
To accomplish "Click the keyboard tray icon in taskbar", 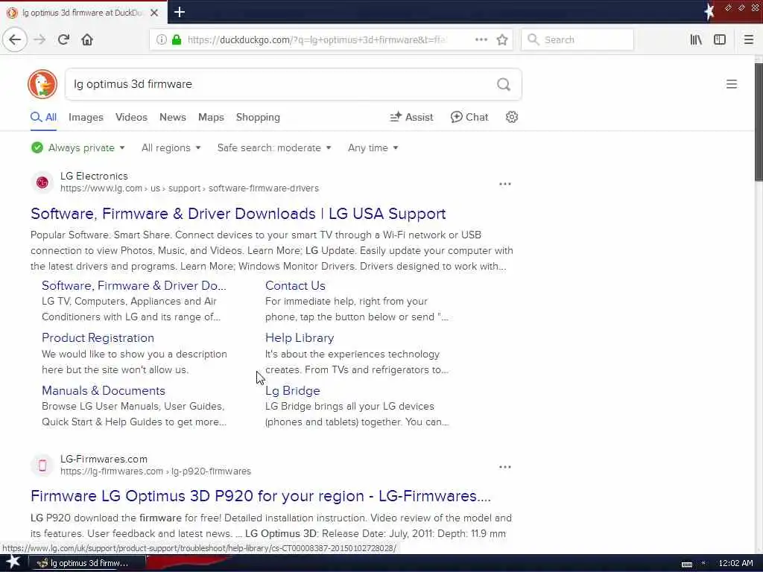I will [686, 565].
